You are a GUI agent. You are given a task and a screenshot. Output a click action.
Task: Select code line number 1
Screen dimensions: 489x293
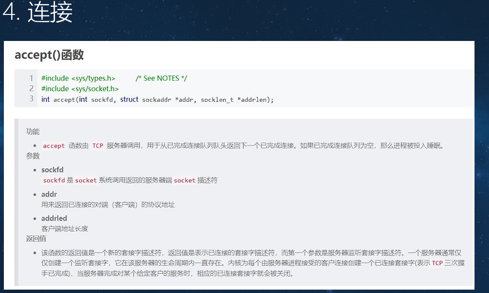point(31,78)
